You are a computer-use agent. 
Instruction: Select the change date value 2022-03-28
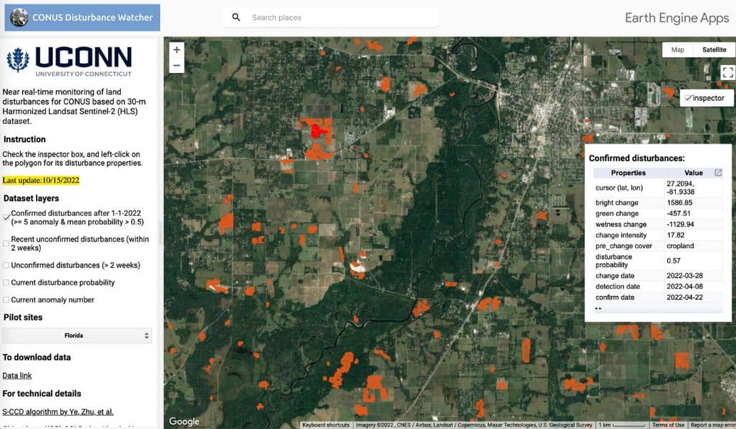point(685,275)
